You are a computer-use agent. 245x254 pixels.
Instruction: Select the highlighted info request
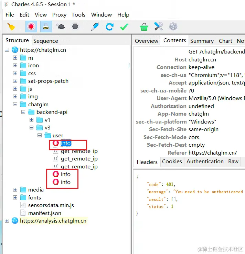pos(66,143)
